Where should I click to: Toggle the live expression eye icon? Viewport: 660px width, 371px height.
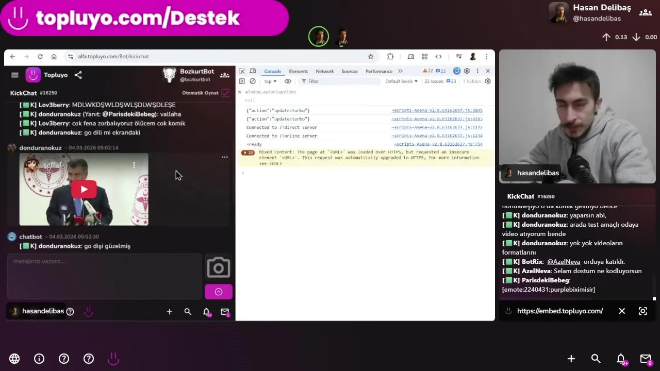288,81
